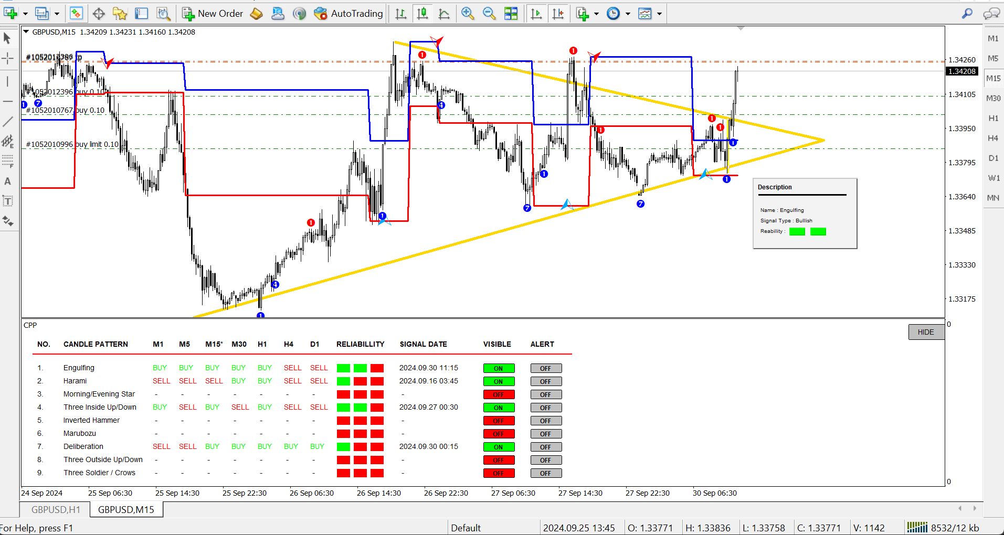Click the chart templates icon
Image resolution: width=1004 pixels, height=535 pixels.
(x=645, y=13)
